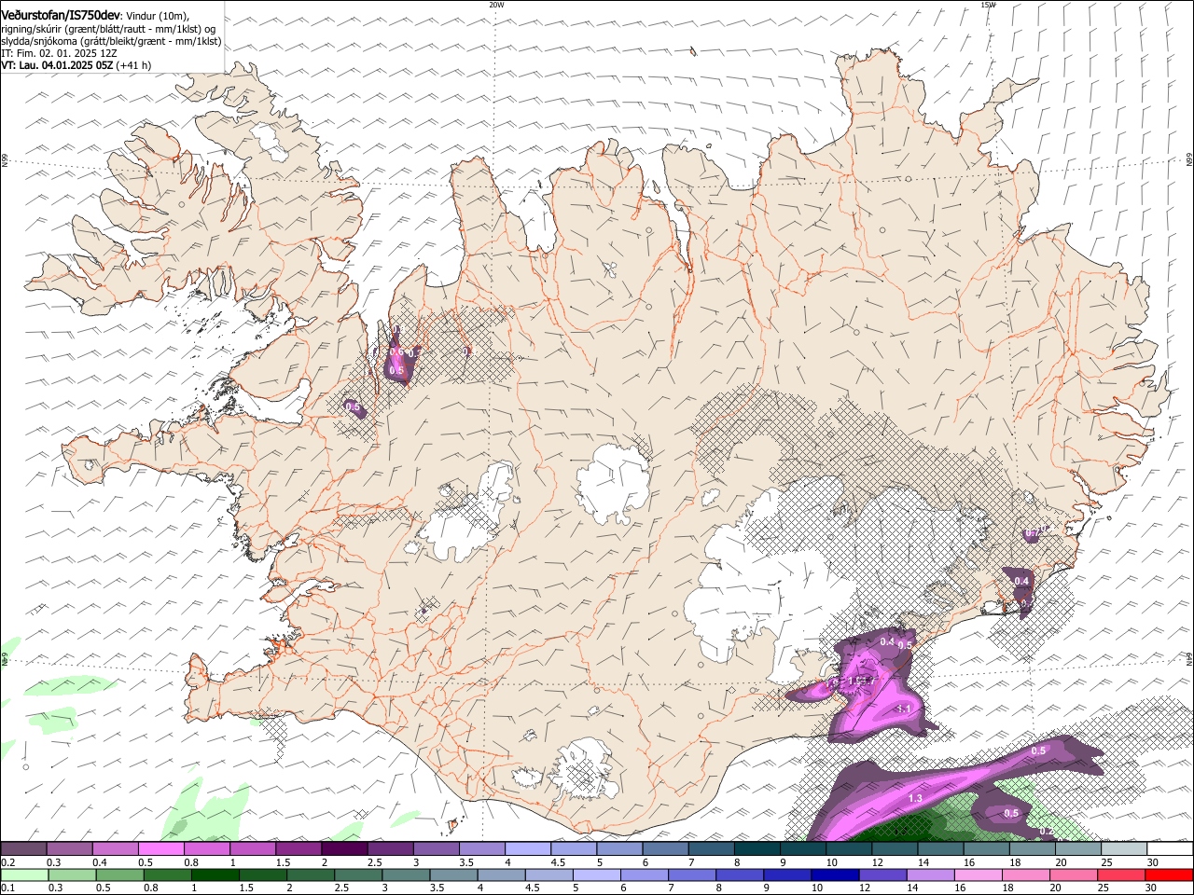This screenshot has height=895, width=1194.
Task: Select the upper legend swatch labeled 14
Action: coord(941,849)
